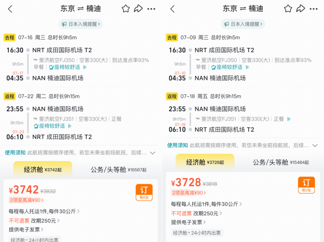The image size is (324, 242).
Task: Open 2项至高减¥90 discount under ¥3742
Action: [x=27, y=200]
